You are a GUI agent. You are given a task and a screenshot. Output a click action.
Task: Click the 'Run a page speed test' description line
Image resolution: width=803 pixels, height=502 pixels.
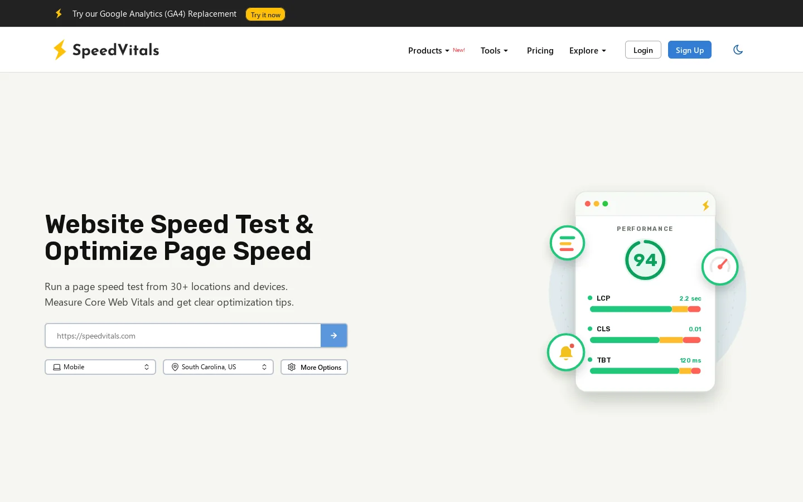click(166, 286)
